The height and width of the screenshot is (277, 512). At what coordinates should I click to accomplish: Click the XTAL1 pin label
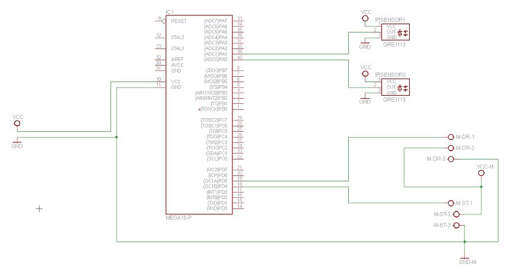pyautogui.click(x=177, y=48)
